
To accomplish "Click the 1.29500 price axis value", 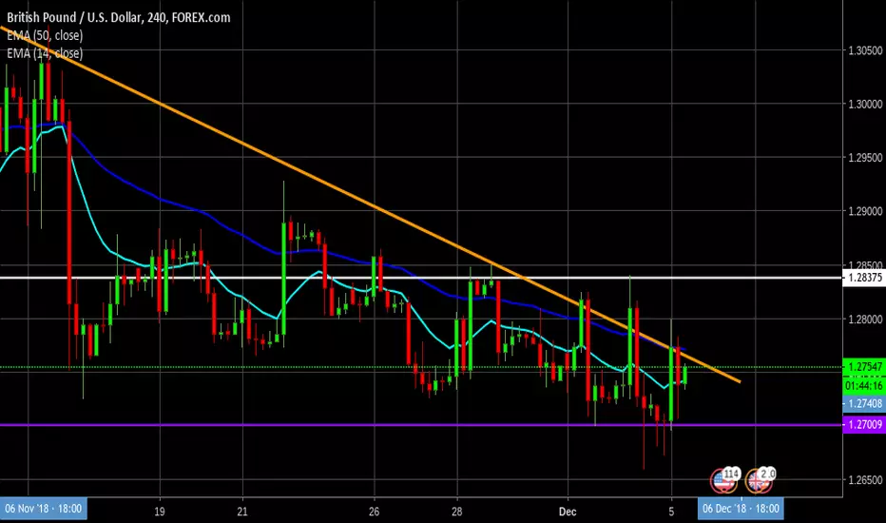I will click(x=865, y=158).
